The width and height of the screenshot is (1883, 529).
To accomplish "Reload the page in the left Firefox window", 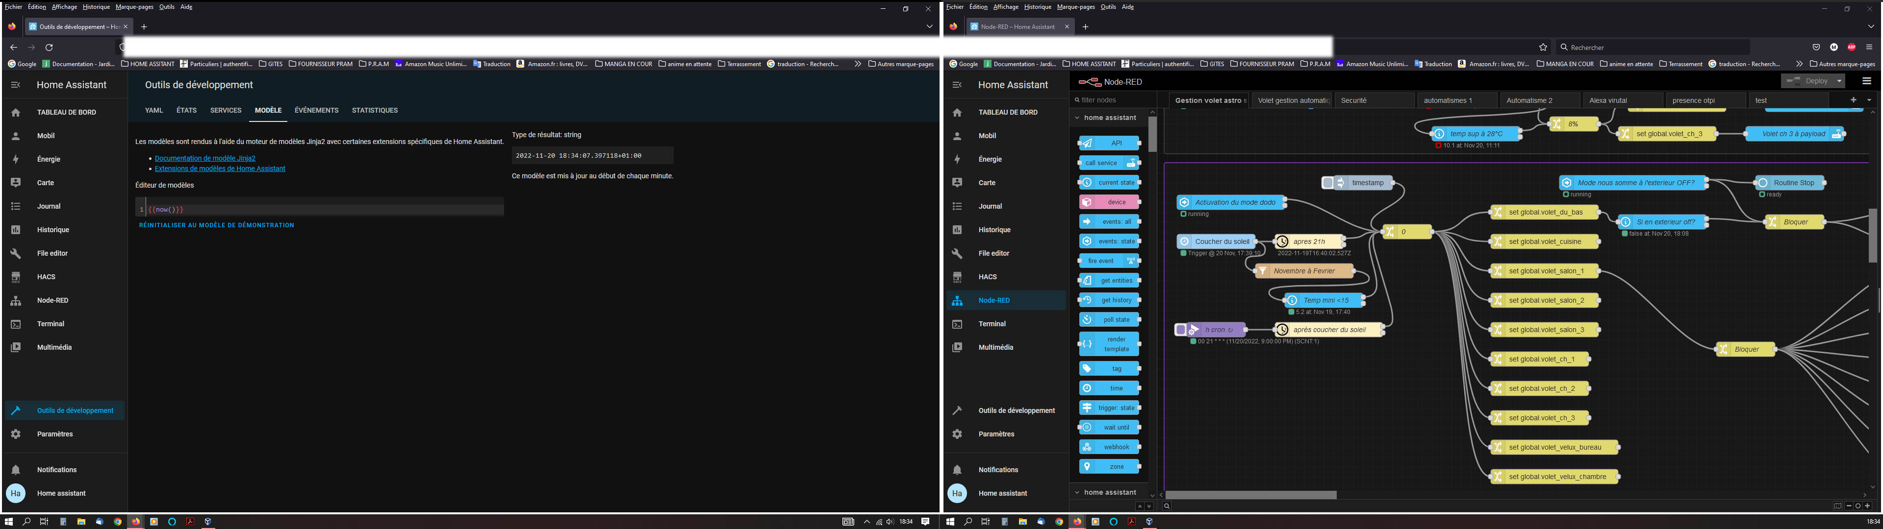I will tap(49, 47).
